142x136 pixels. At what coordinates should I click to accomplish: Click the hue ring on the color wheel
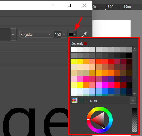pos(100,108)
